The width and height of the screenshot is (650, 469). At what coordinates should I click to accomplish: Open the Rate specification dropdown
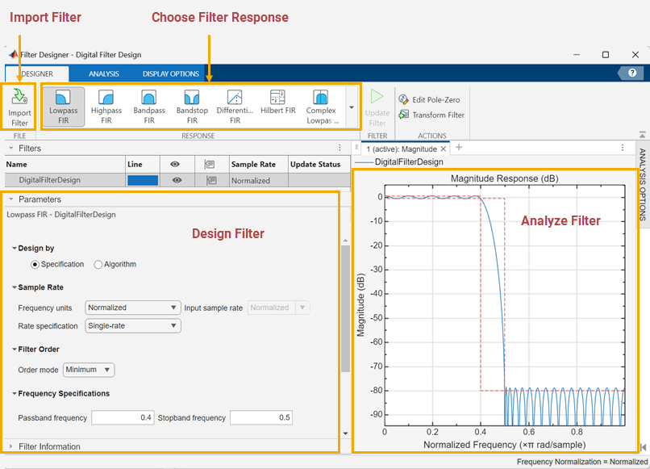click(132, 325)
